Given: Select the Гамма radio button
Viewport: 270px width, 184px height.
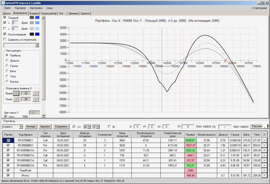Looking at the screenshot, I should (x=7, y=66).
